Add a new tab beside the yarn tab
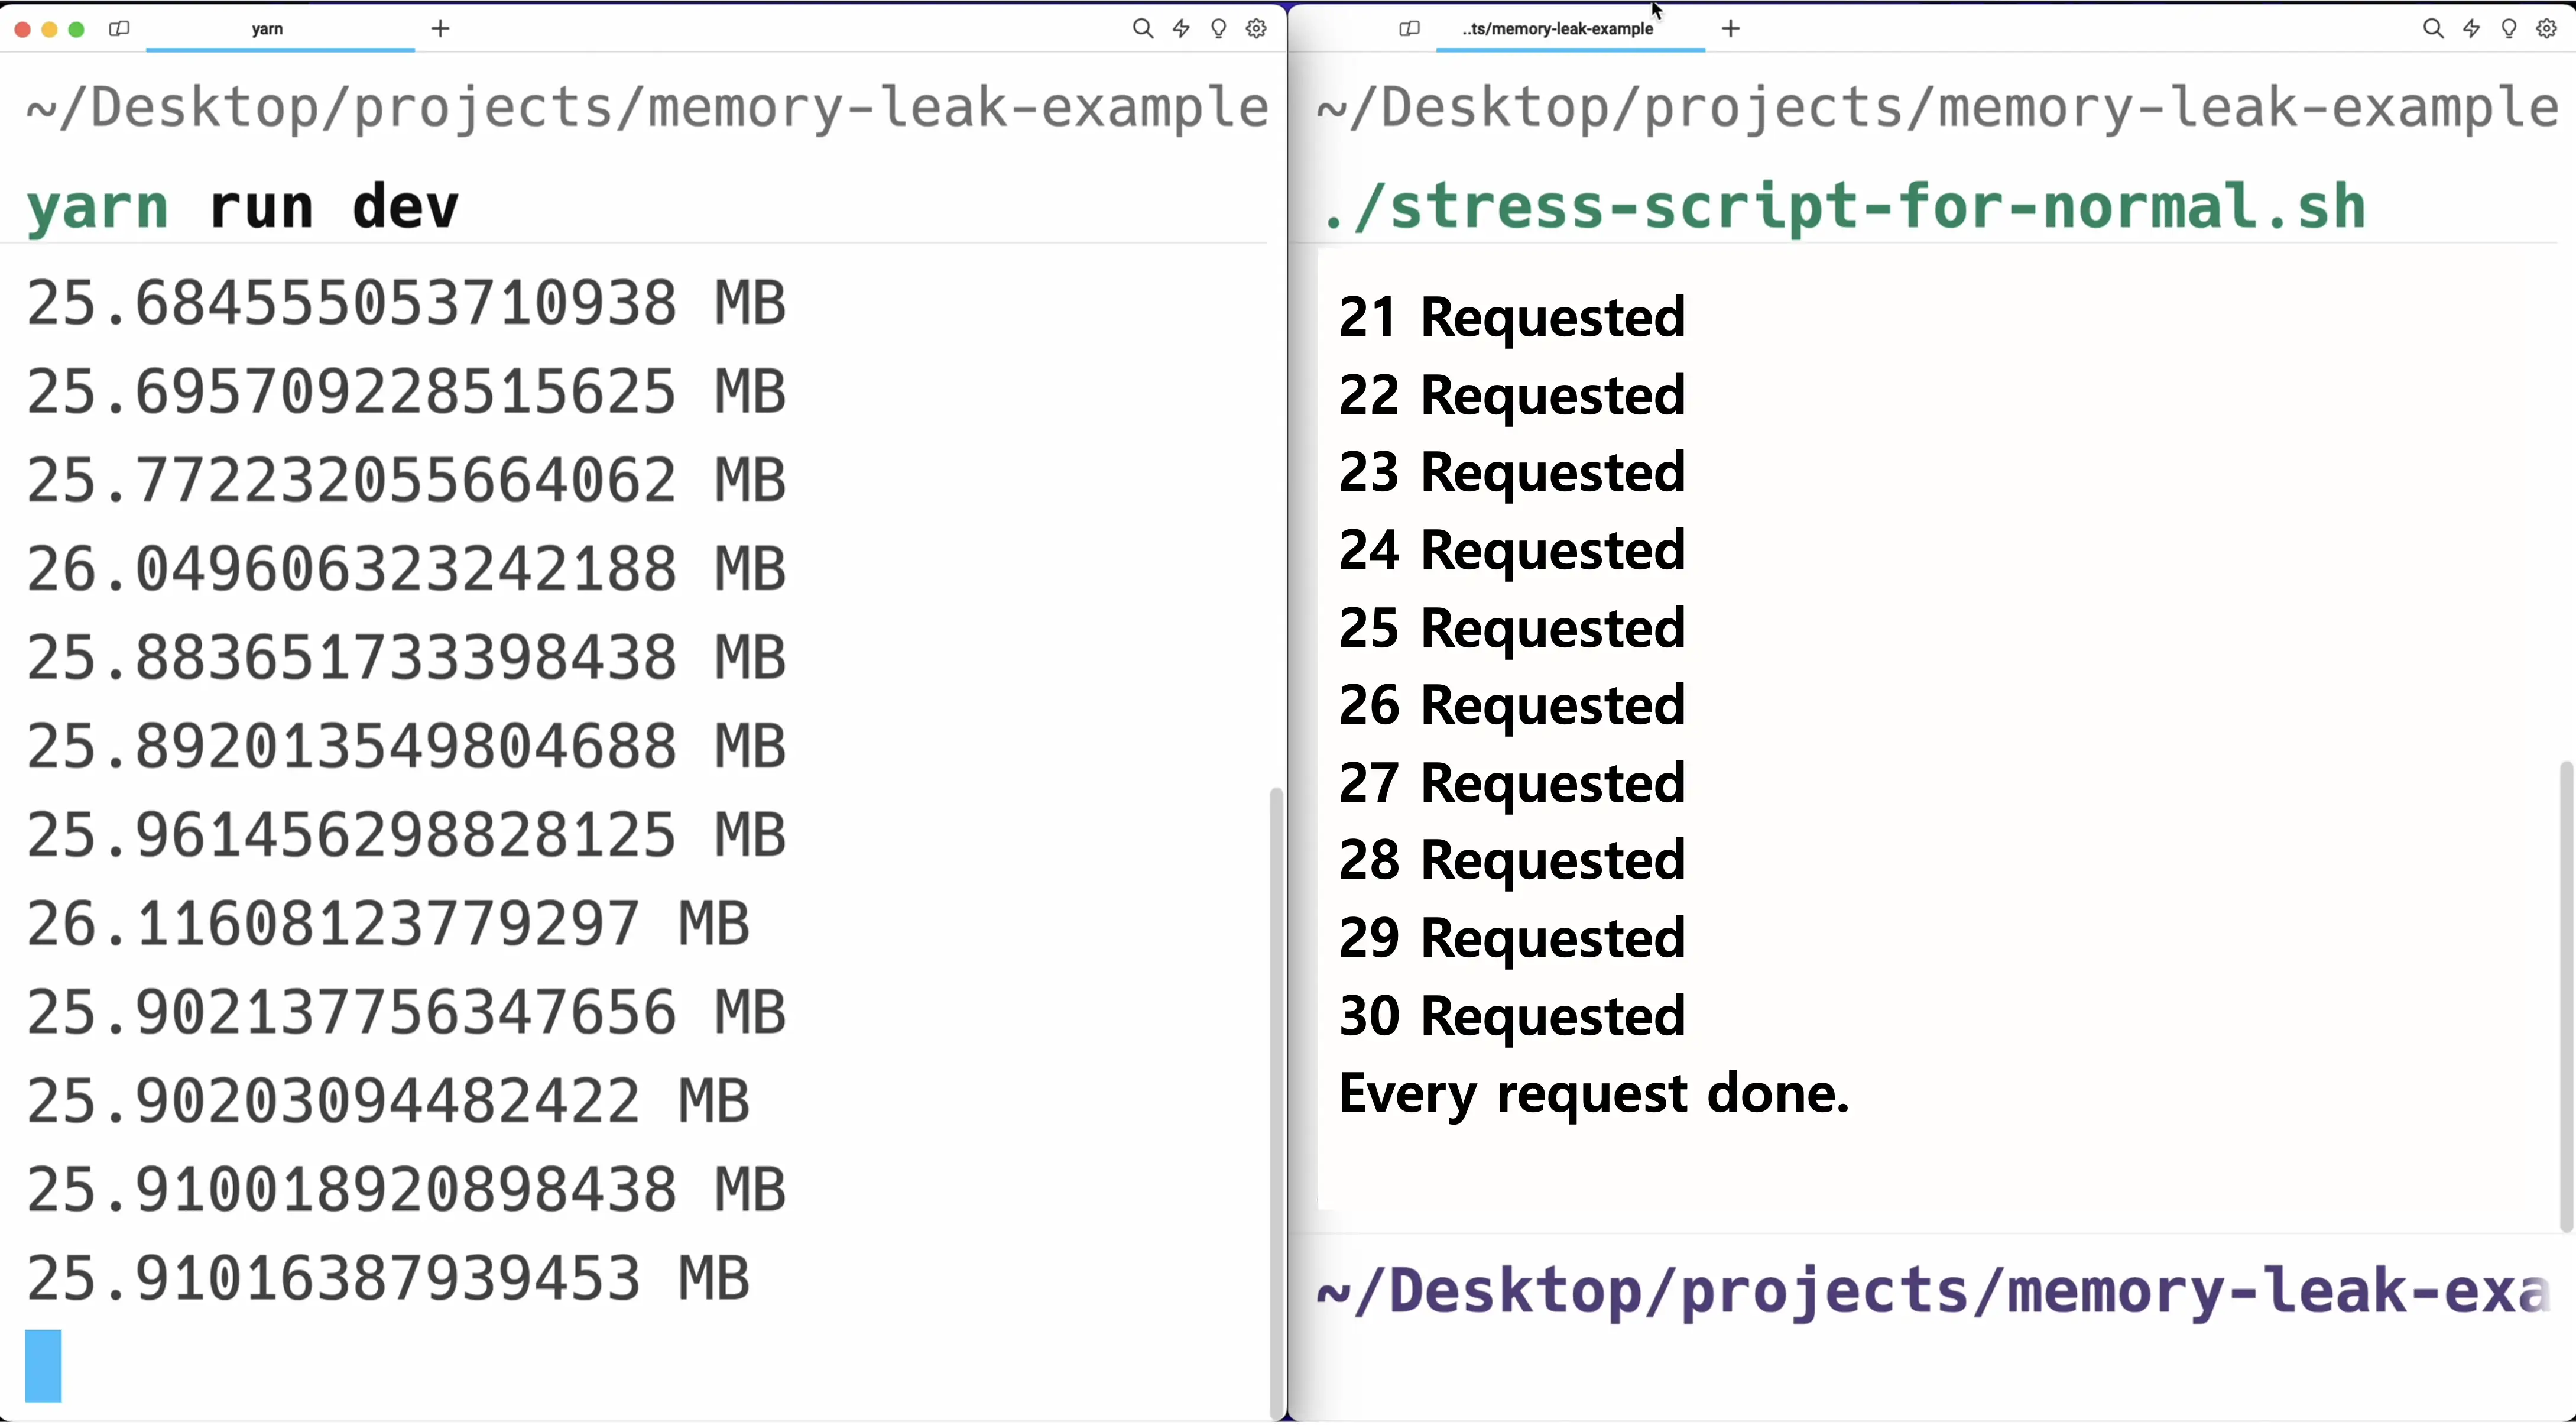Image resolution: width=2576 pixels, height=1425 pixels. 441,29
